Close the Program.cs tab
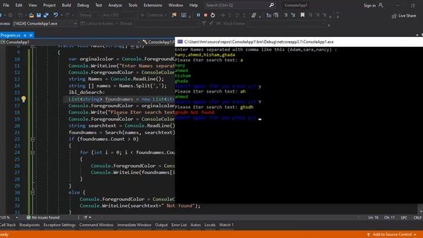 [x=31, y=35]
